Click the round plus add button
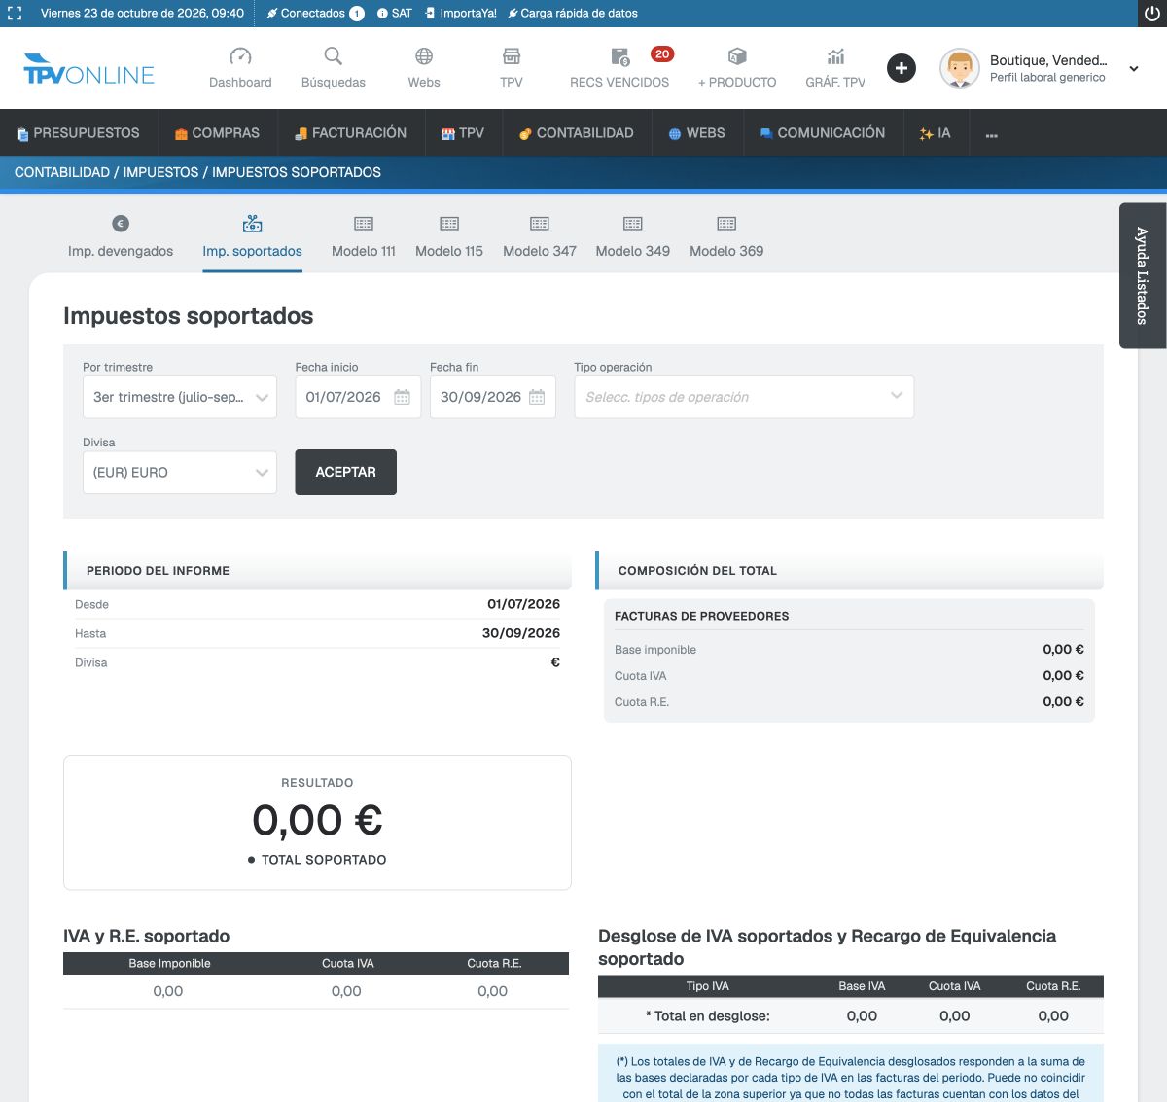 pos(902,68)
